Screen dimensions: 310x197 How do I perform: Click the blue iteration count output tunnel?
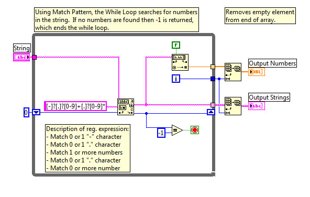213,79
